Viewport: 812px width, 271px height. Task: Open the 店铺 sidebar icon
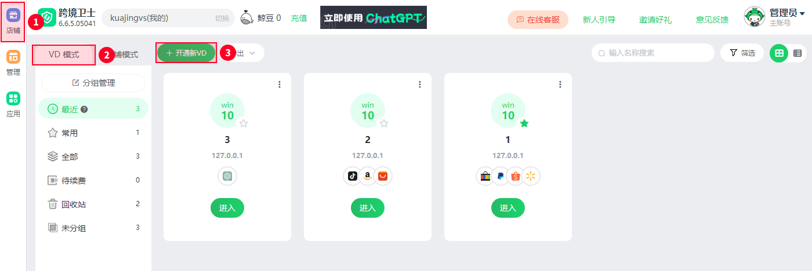point(13,21)
